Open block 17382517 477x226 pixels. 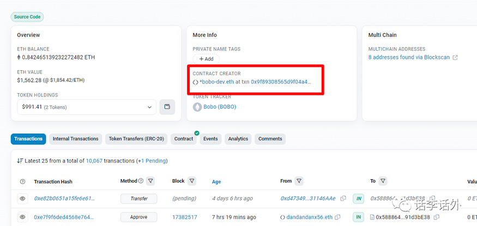(185, 217)
